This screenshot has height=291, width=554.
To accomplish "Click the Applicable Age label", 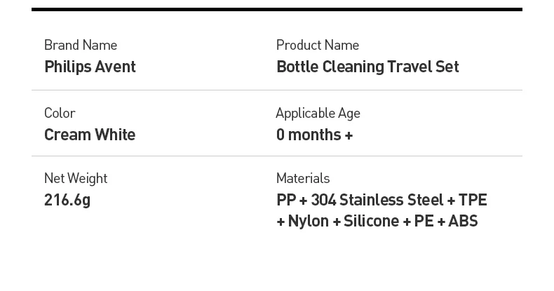I will click(318, 113).
